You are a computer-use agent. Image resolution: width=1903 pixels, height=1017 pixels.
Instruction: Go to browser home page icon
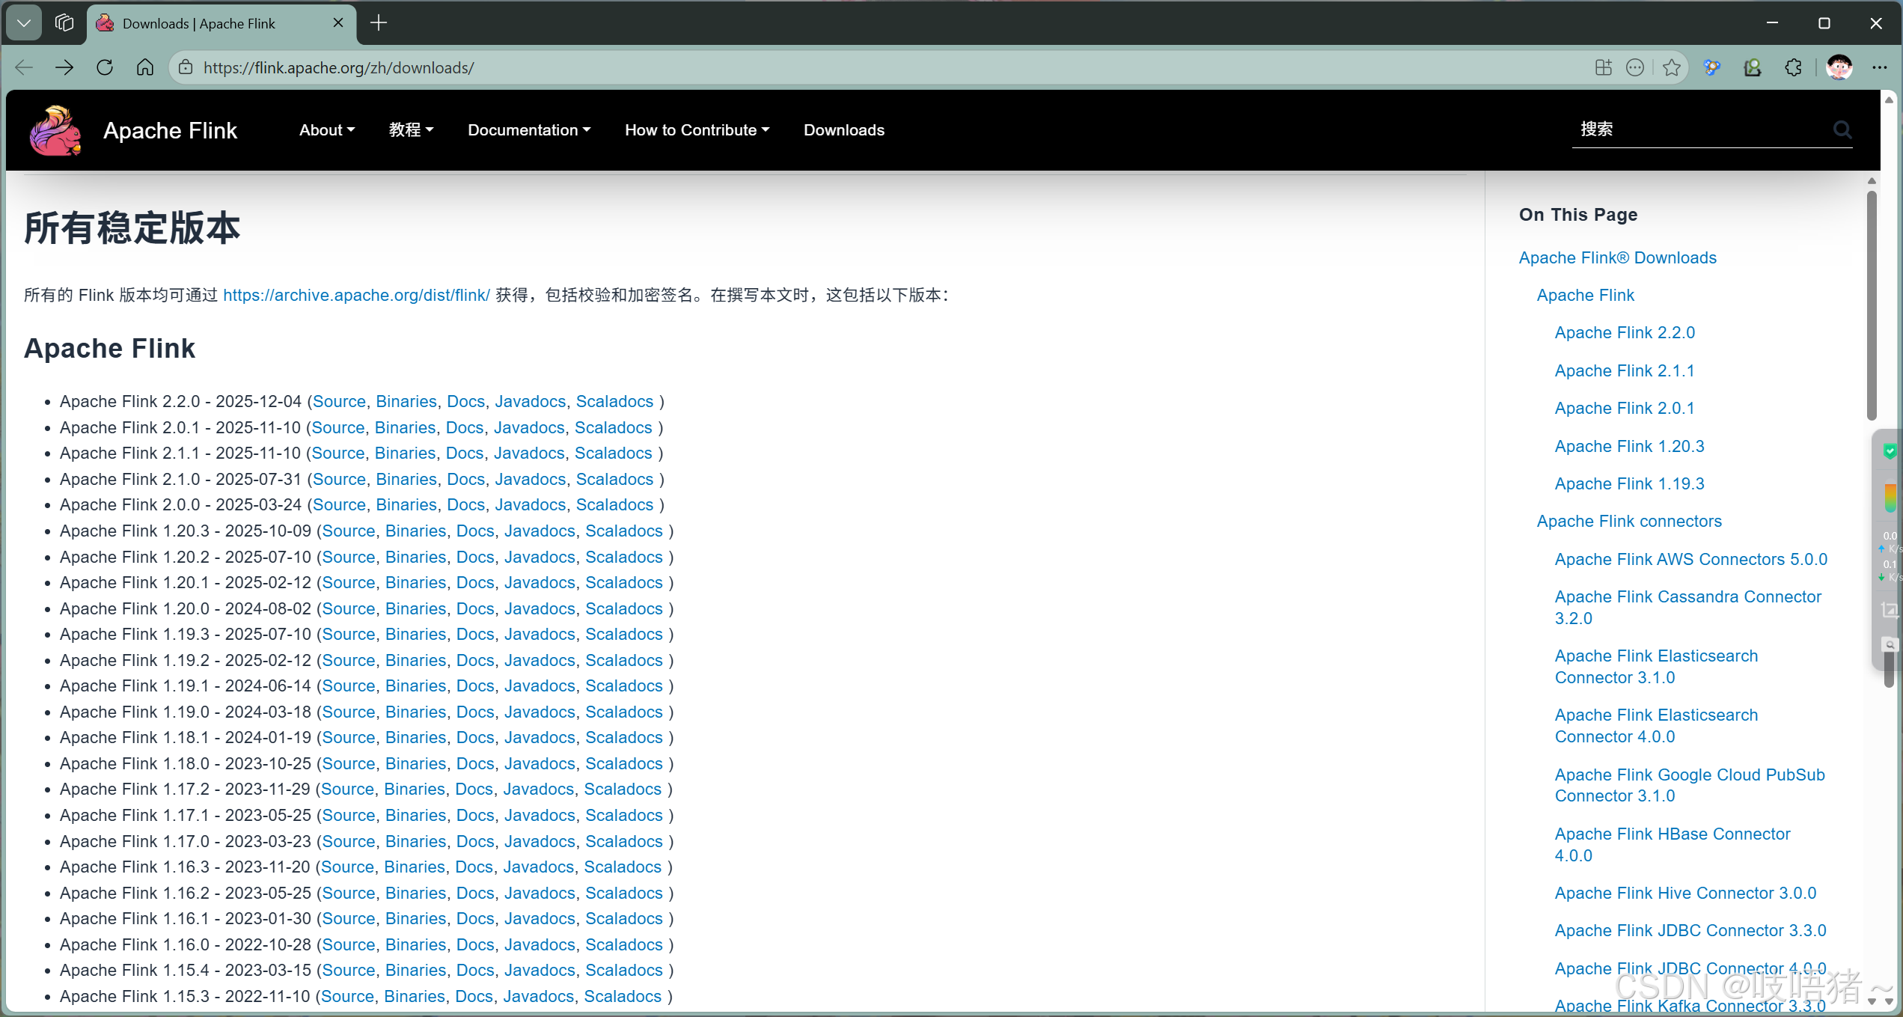coord(145,67)
